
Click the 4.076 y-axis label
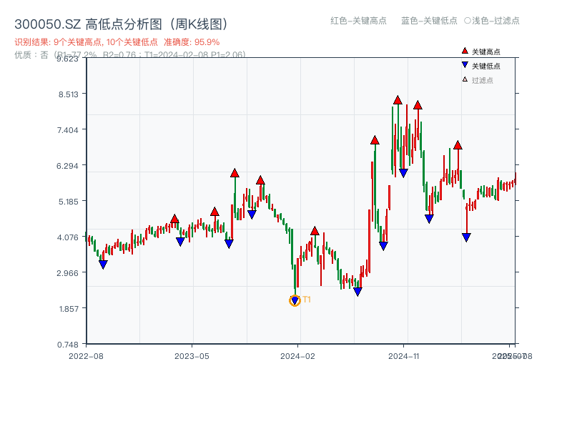[x=68, y=237]
